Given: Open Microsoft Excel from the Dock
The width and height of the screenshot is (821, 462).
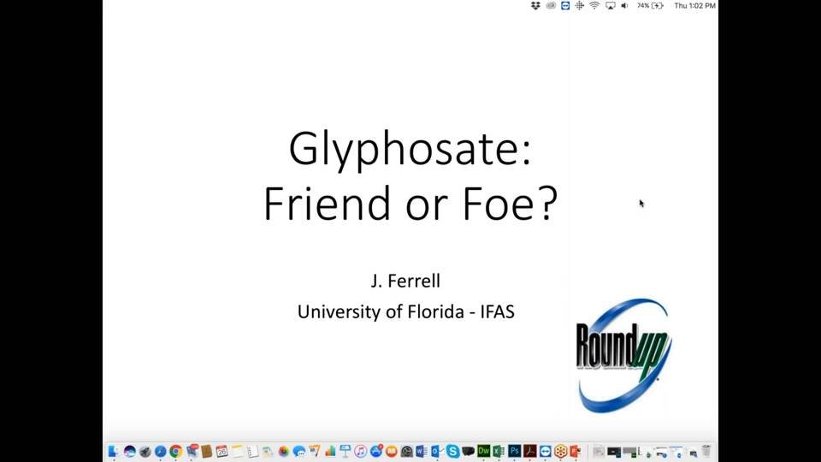Looking at the screenshot, I should pyautogui.click(x=499, y=451).
